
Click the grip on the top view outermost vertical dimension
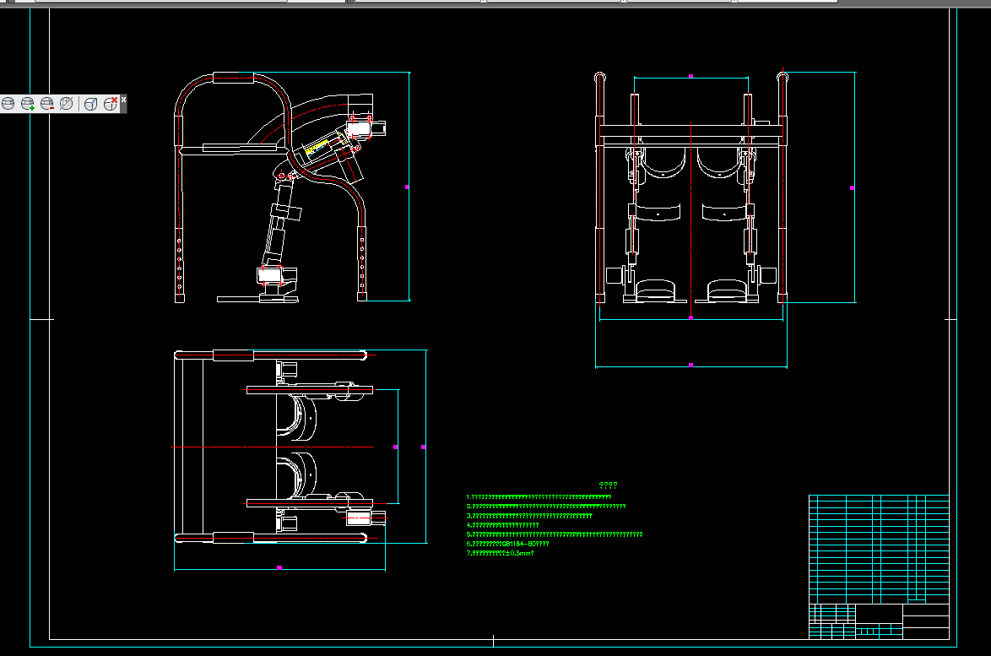(x=424, y=447)
